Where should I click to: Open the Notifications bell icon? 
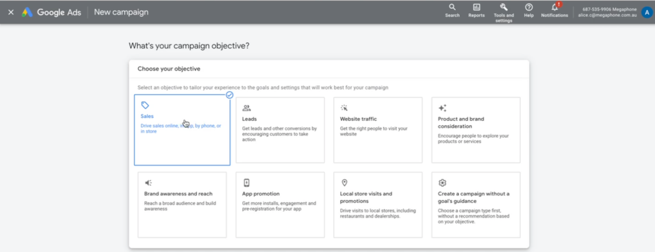click(554, 7)
